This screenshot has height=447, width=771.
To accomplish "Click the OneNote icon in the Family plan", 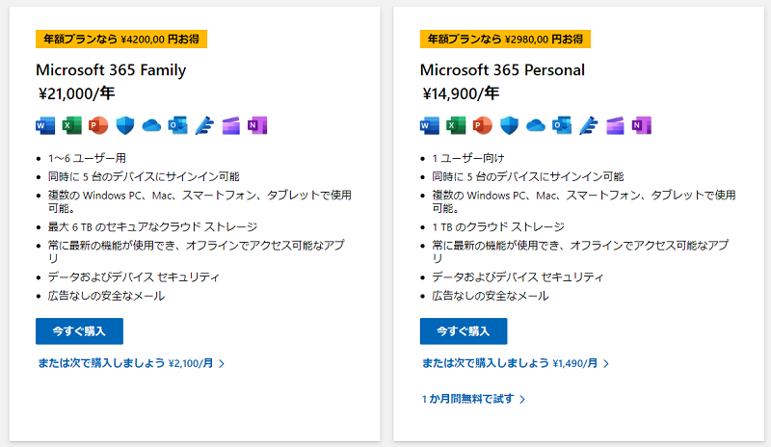I will click(257, 125).
